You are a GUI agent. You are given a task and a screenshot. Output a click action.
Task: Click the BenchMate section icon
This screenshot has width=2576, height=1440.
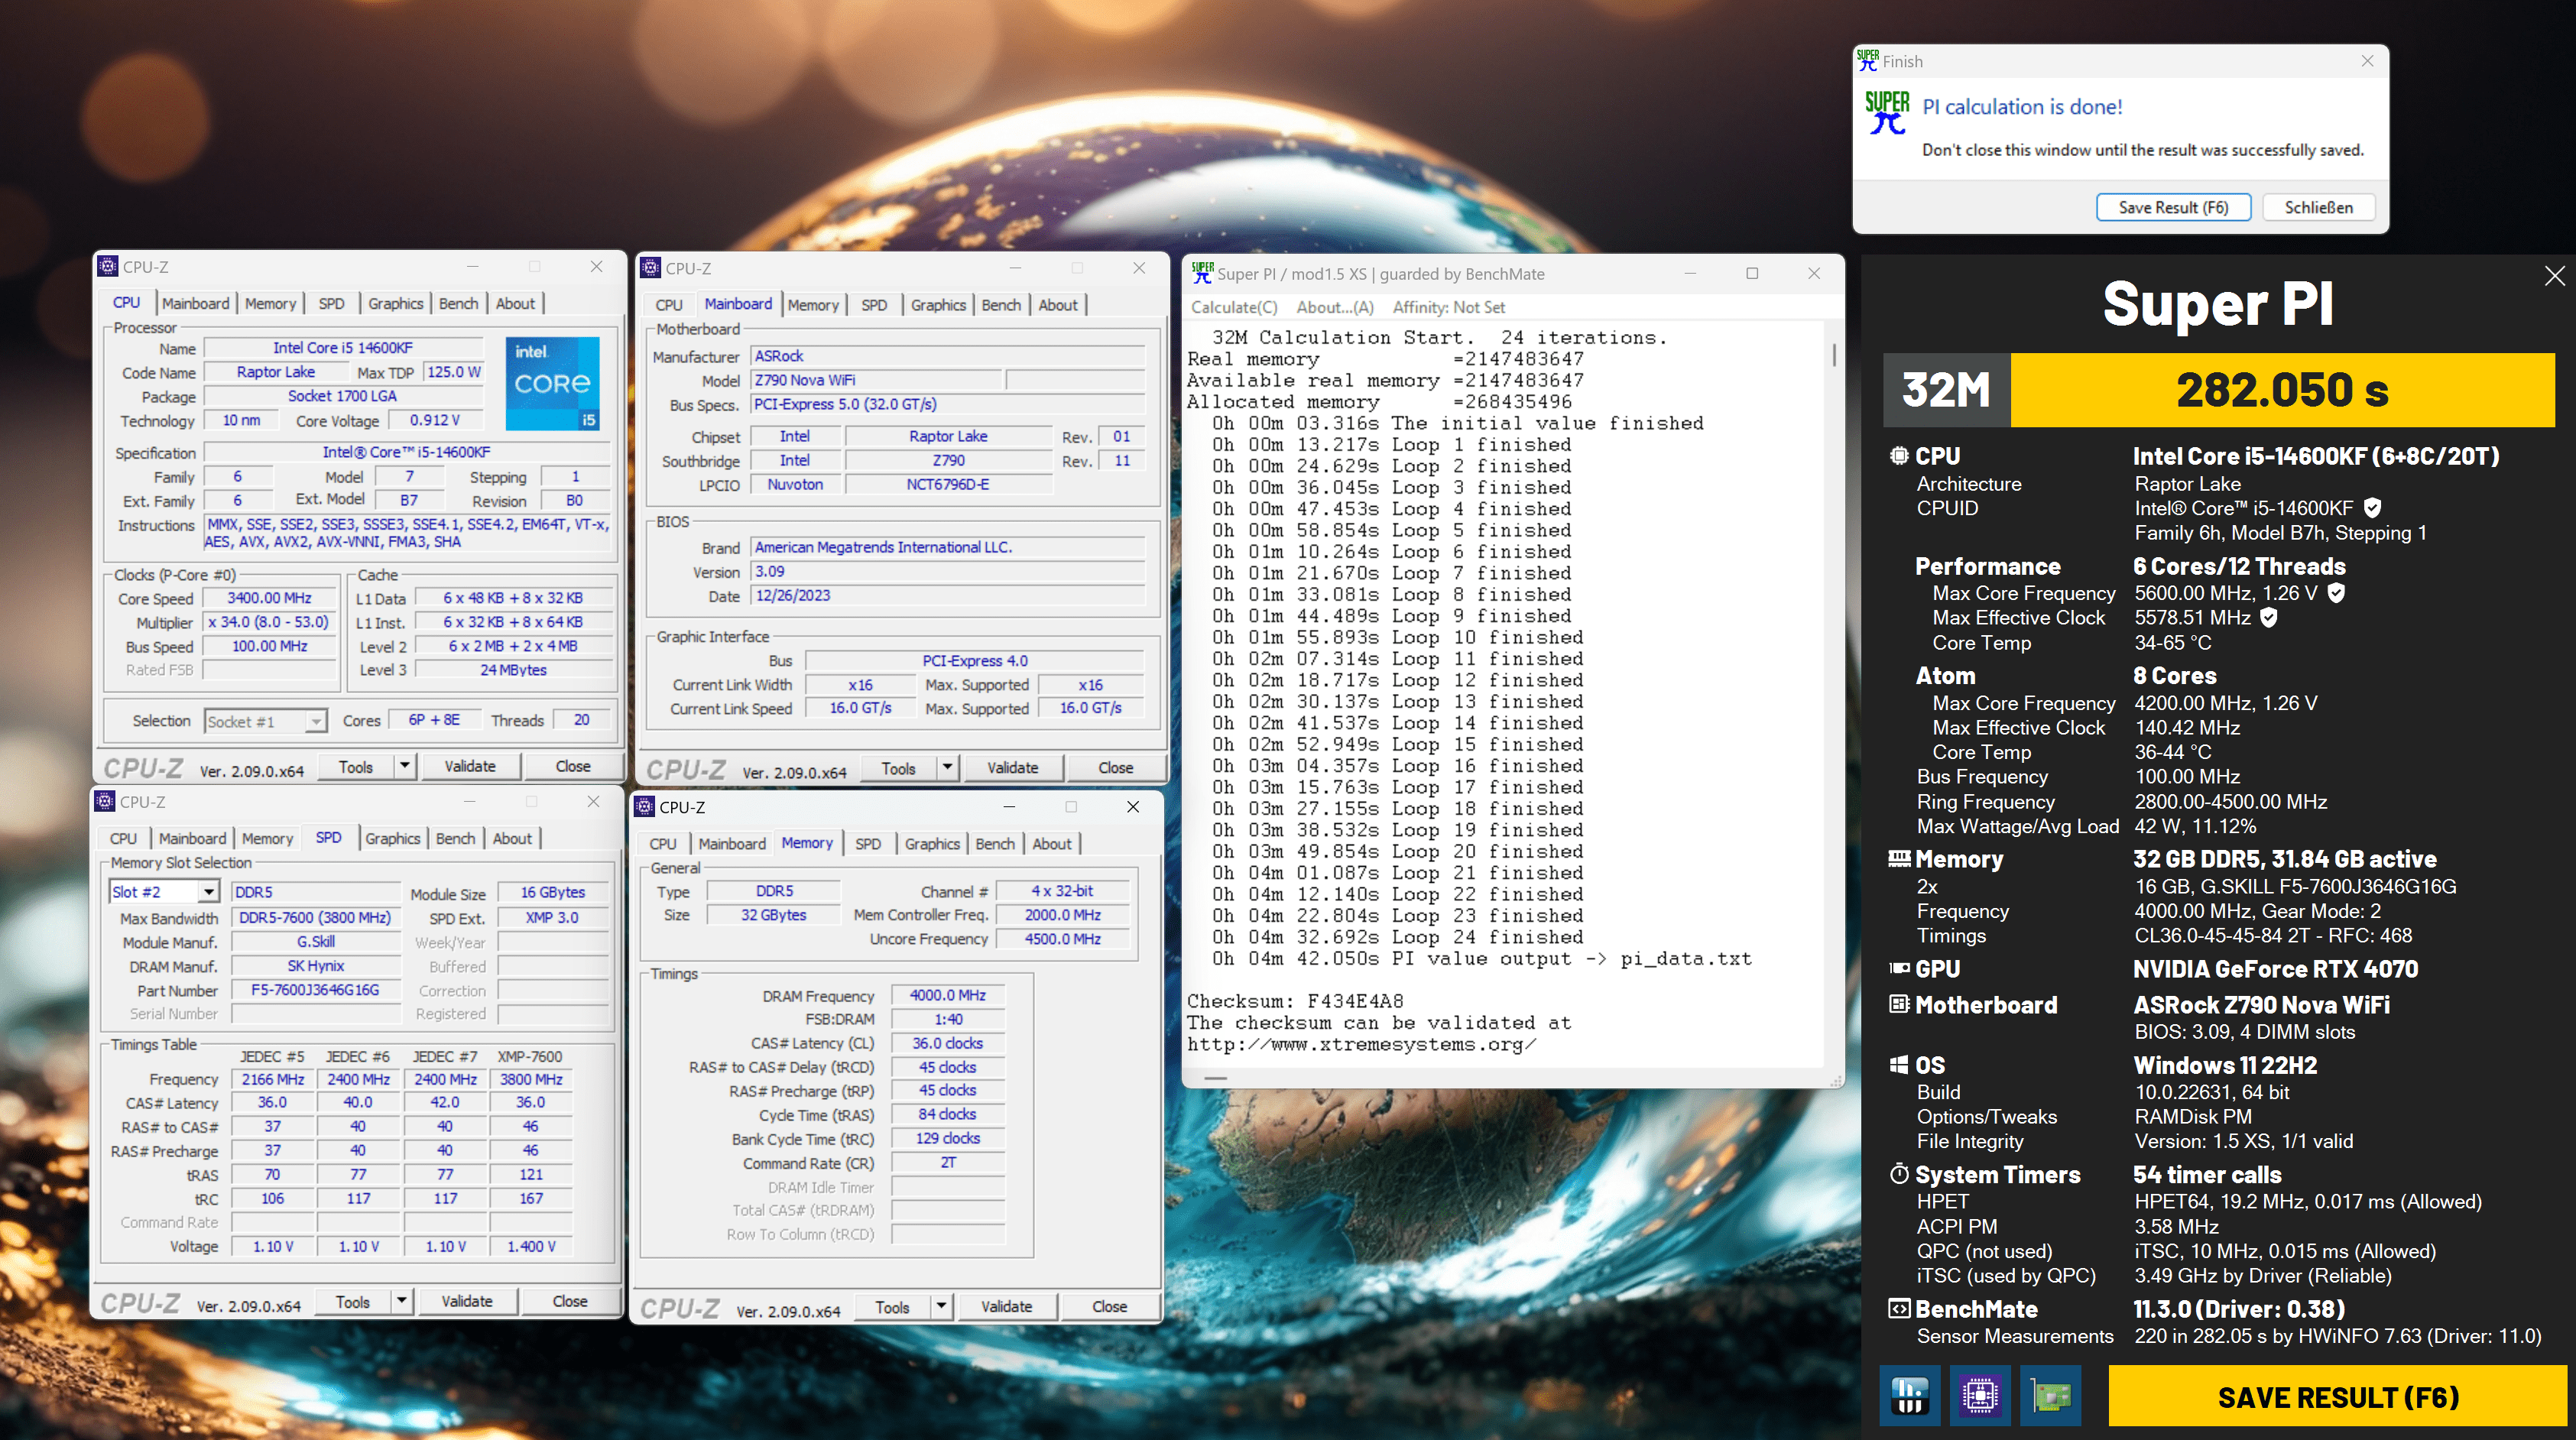(1898, 1308)
